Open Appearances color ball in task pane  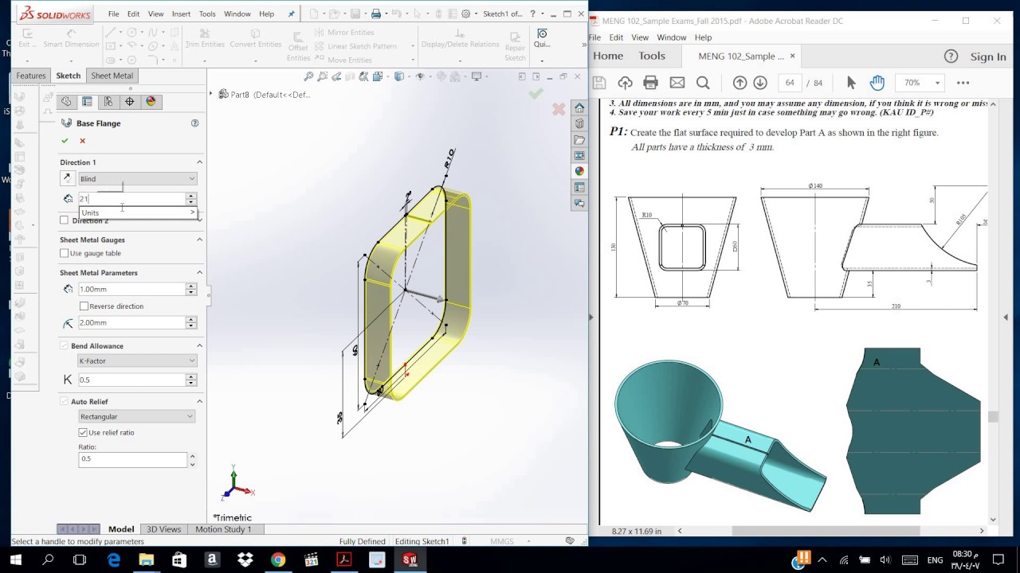pos(579,171)
